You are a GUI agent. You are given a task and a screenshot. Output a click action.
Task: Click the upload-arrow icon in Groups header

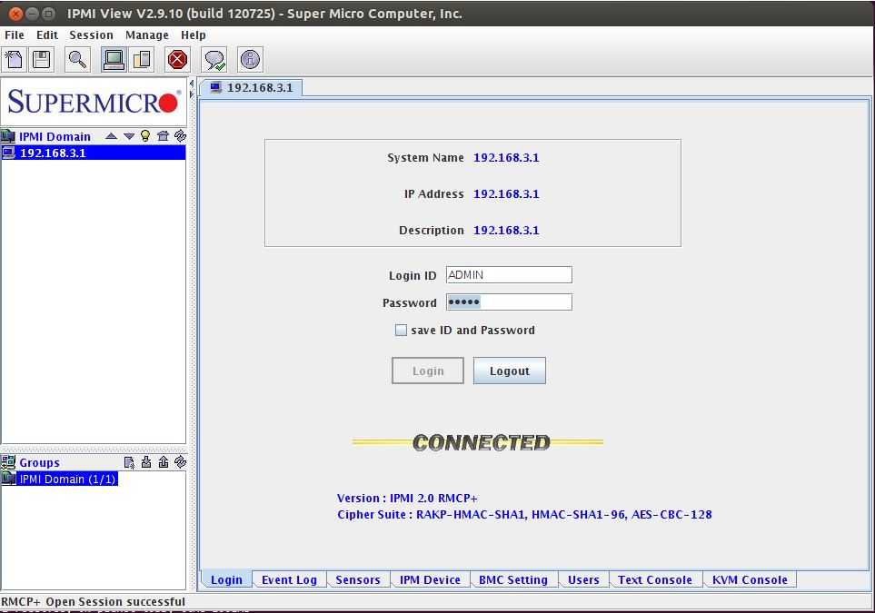pyautogui.click(x=164, y=462)
